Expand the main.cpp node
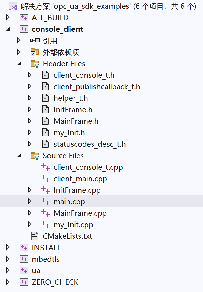The height and width of the screenshot is (292, 203). pos(29,201)
